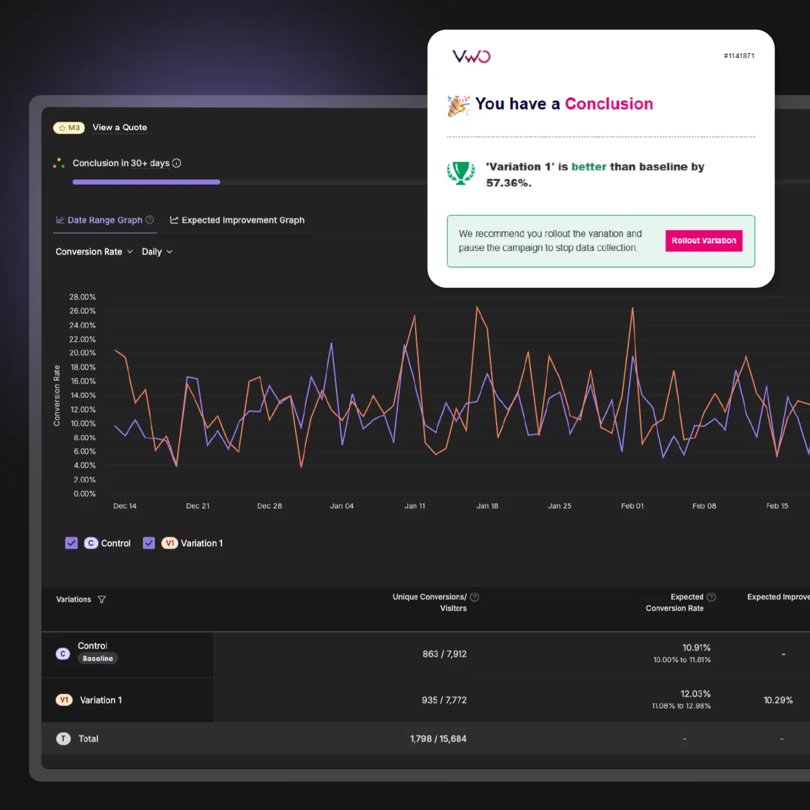Click the T badge in Total row
Image resolution: width=810 pixels, height=810 pixels.
point(63,738)
